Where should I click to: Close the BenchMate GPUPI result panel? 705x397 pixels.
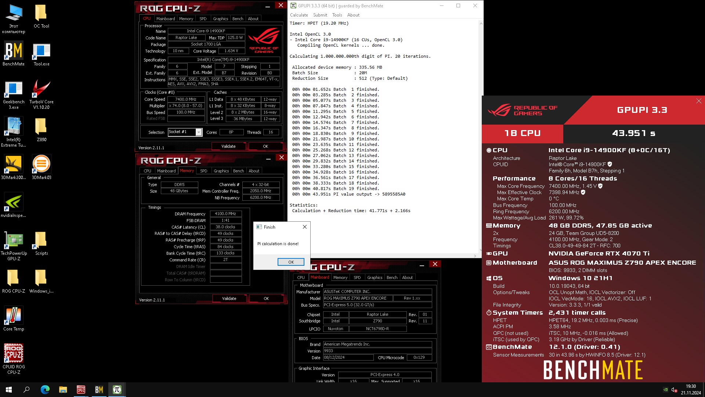click(698, 101)
